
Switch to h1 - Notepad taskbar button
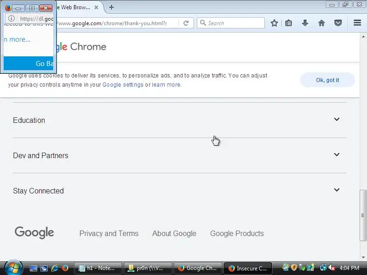[x=98, y=268]
